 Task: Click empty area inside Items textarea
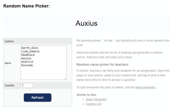pos(44,73)
